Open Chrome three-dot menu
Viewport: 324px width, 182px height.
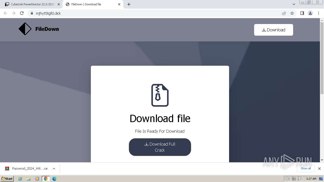tap(318, 13)
